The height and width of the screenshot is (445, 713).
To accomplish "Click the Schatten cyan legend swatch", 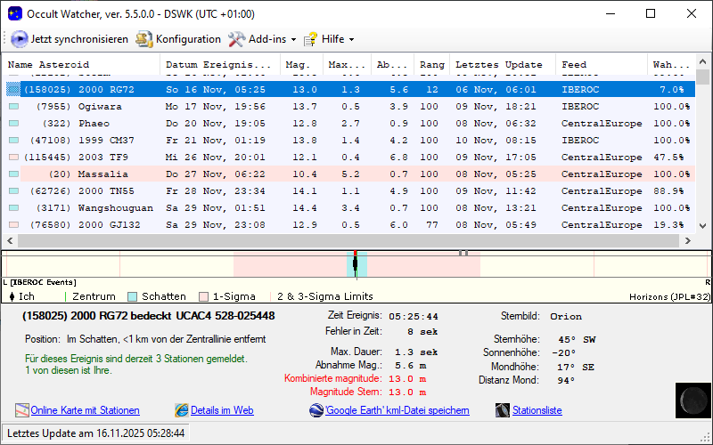I will coord(132,296).
